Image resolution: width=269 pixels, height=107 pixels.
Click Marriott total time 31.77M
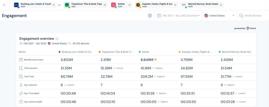click(226, 77)
